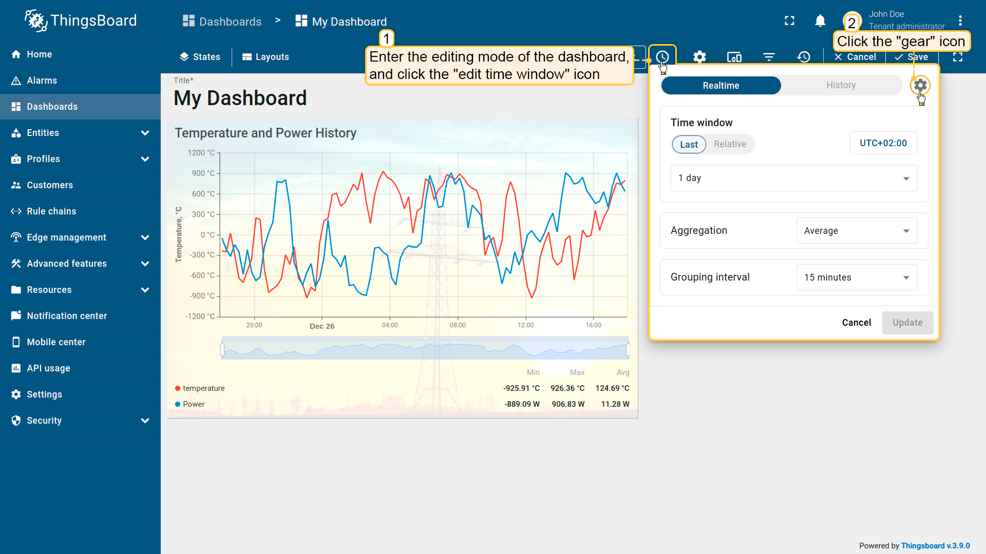Click gear icon in time window panel
Screen dimensions: 986x554
click(x=920, y=85)
